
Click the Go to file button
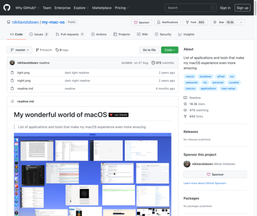149,50
